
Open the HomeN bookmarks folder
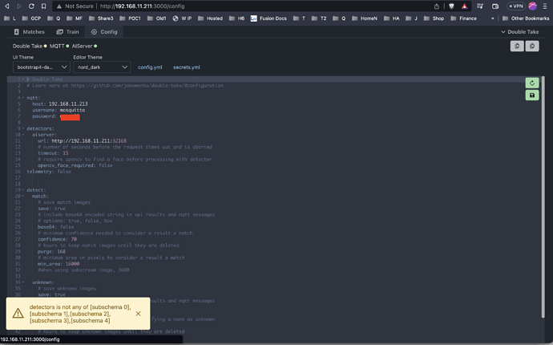pos(365,18)
